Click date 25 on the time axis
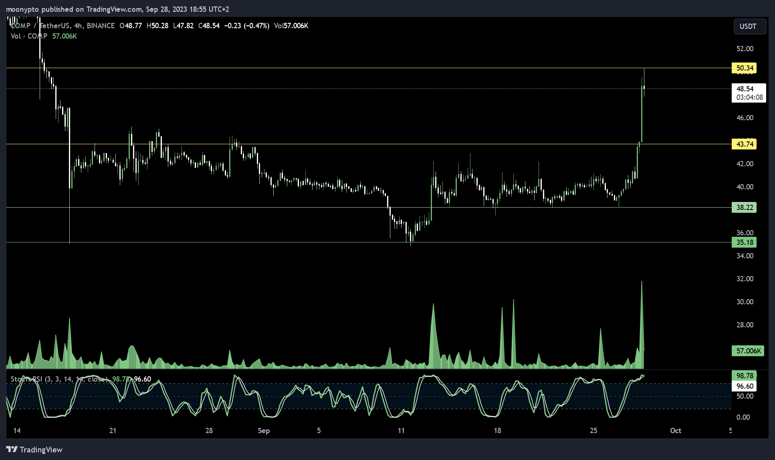The image size is (775, 460). 593,431
